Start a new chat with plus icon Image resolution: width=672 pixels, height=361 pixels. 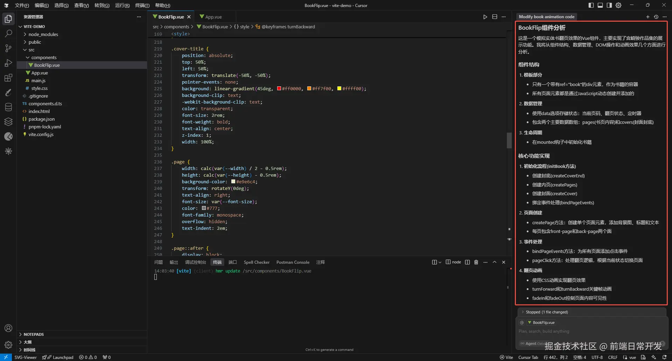coord(647,17)
